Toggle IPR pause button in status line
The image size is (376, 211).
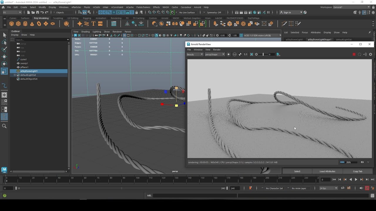coord(268,12)
